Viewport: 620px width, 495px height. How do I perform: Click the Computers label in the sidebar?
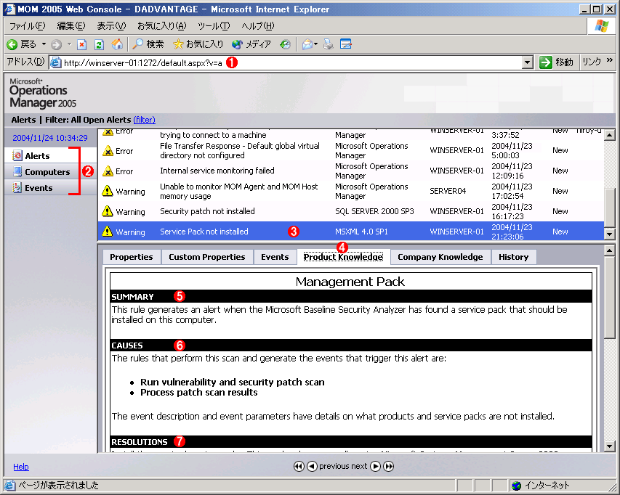click(47, 172)
